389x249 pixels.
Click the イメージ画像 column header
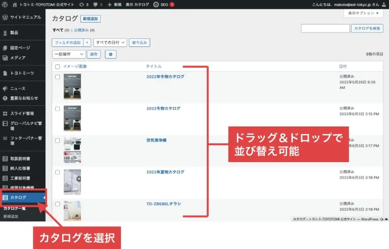(x=75, y=66)
